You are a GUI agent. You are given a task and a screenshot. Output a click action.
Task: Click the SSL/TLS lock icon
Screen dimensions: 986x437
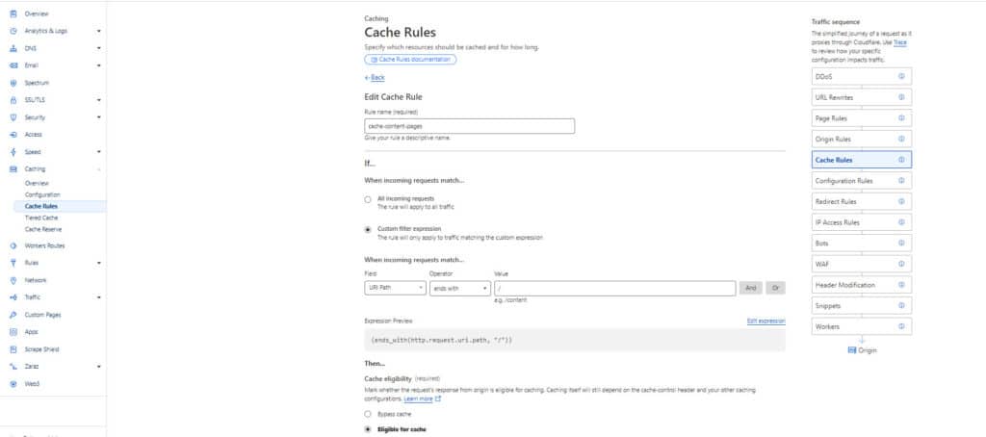(x=13, y=100)
